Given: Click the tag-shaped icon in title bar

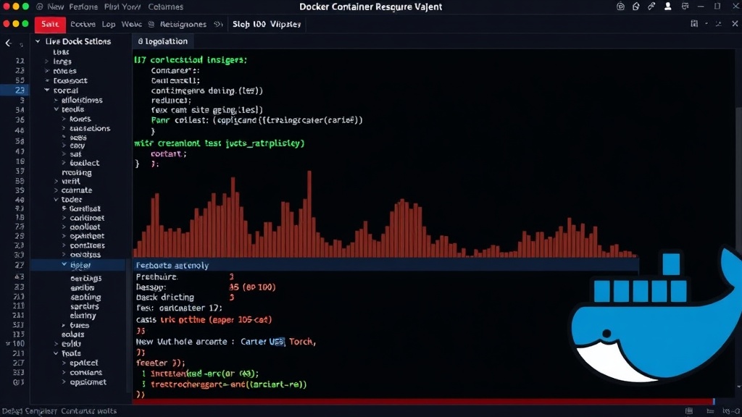Looking at the screenshot, I should 636,7.
